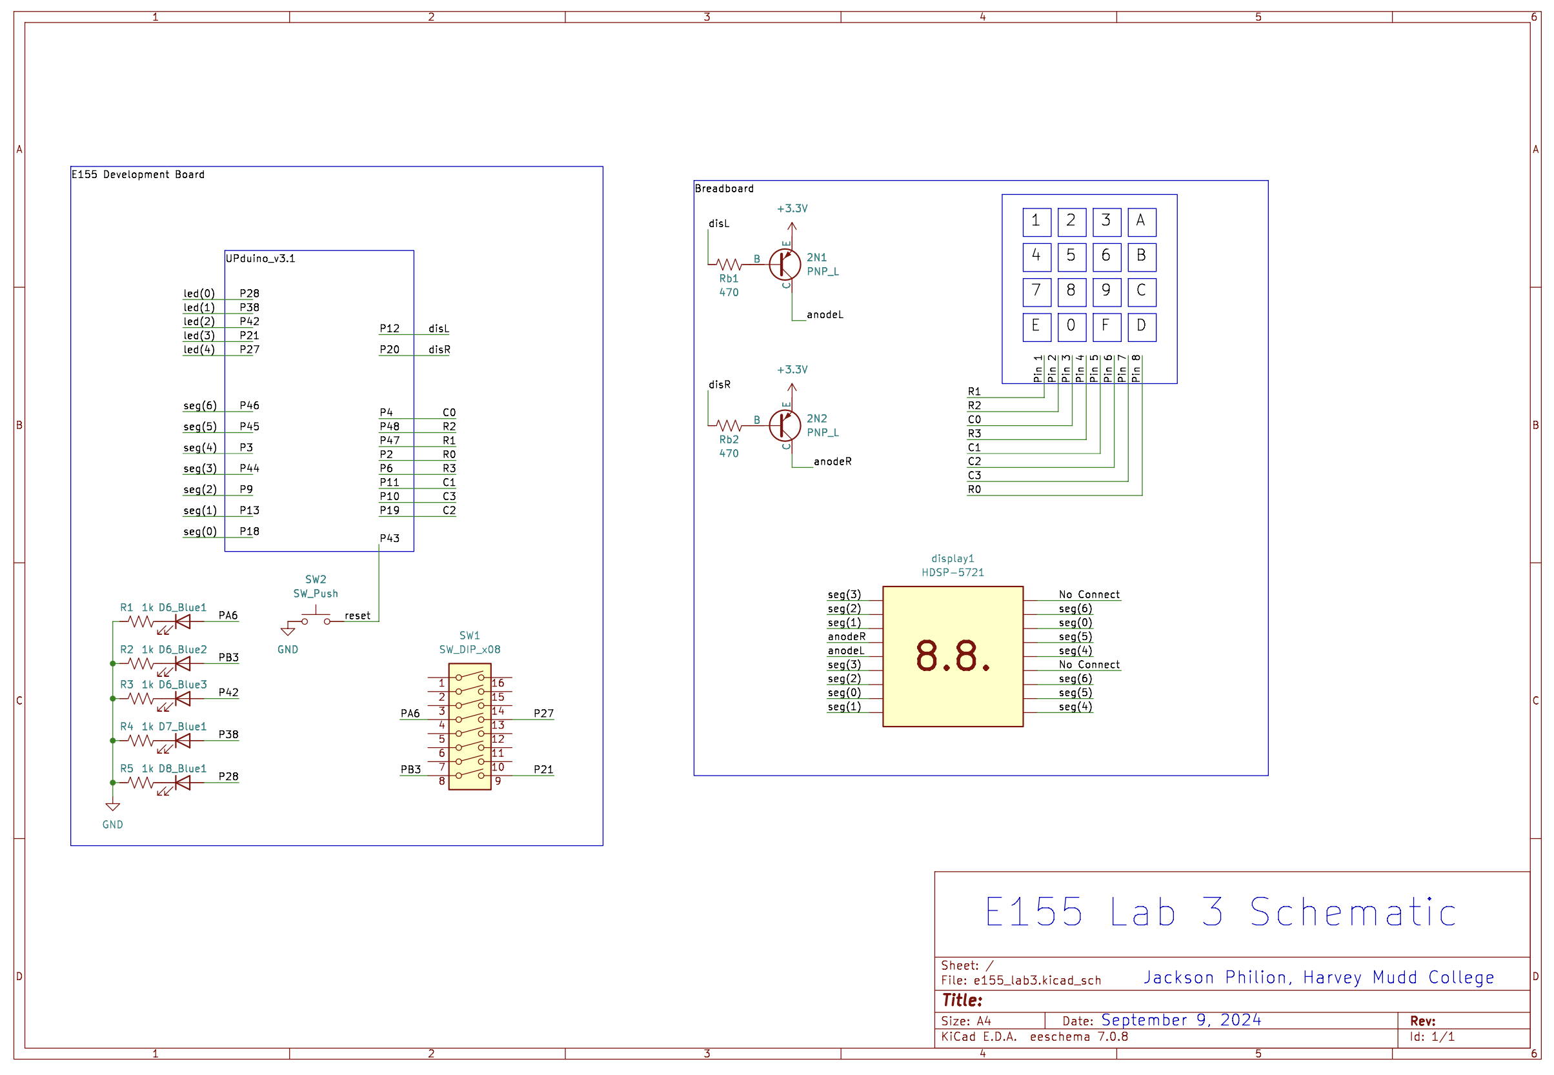Click the 'SW_Push' value label
Image resolution: width=1554 pixels, height=1075 pixels.
click(x=315, y=594)
